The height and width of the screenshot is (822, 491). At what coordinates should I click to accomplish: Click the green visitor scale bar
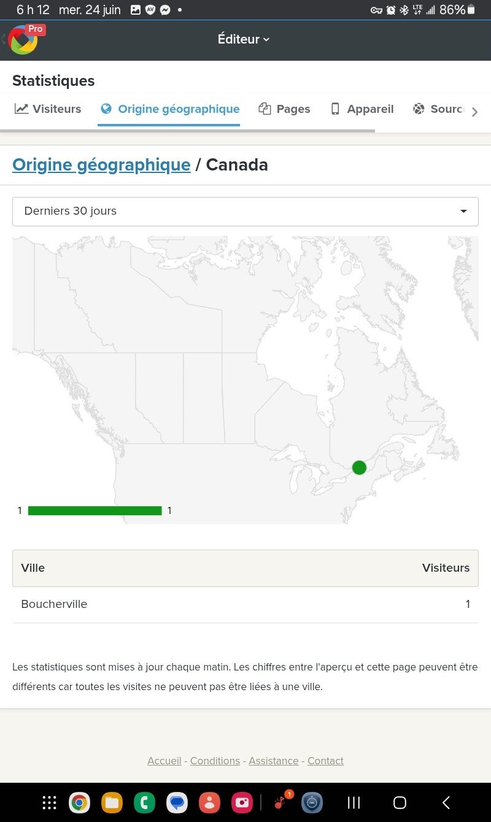coord(95,510)
